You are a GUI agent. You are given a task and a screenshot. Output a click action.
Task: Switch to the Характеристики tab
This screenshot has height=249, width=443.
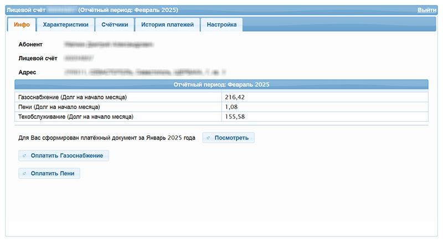65,24
